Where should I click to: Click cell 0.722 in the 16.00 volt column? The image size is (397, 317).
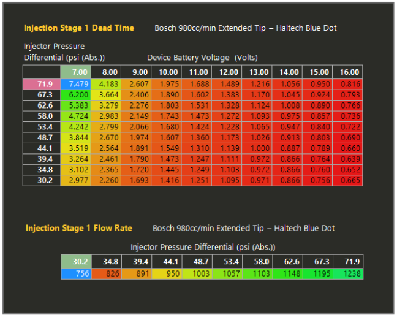click(x=347, y=127)
